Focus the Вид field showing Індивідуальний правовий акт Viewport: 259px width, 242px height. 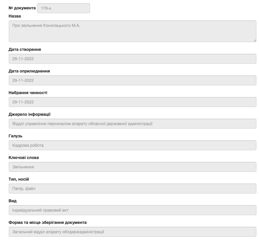click(132, 210)
